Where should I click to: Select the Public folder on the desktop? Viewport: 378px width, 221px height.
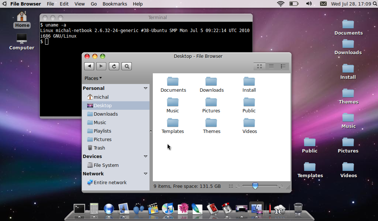[x=310, y=145]
